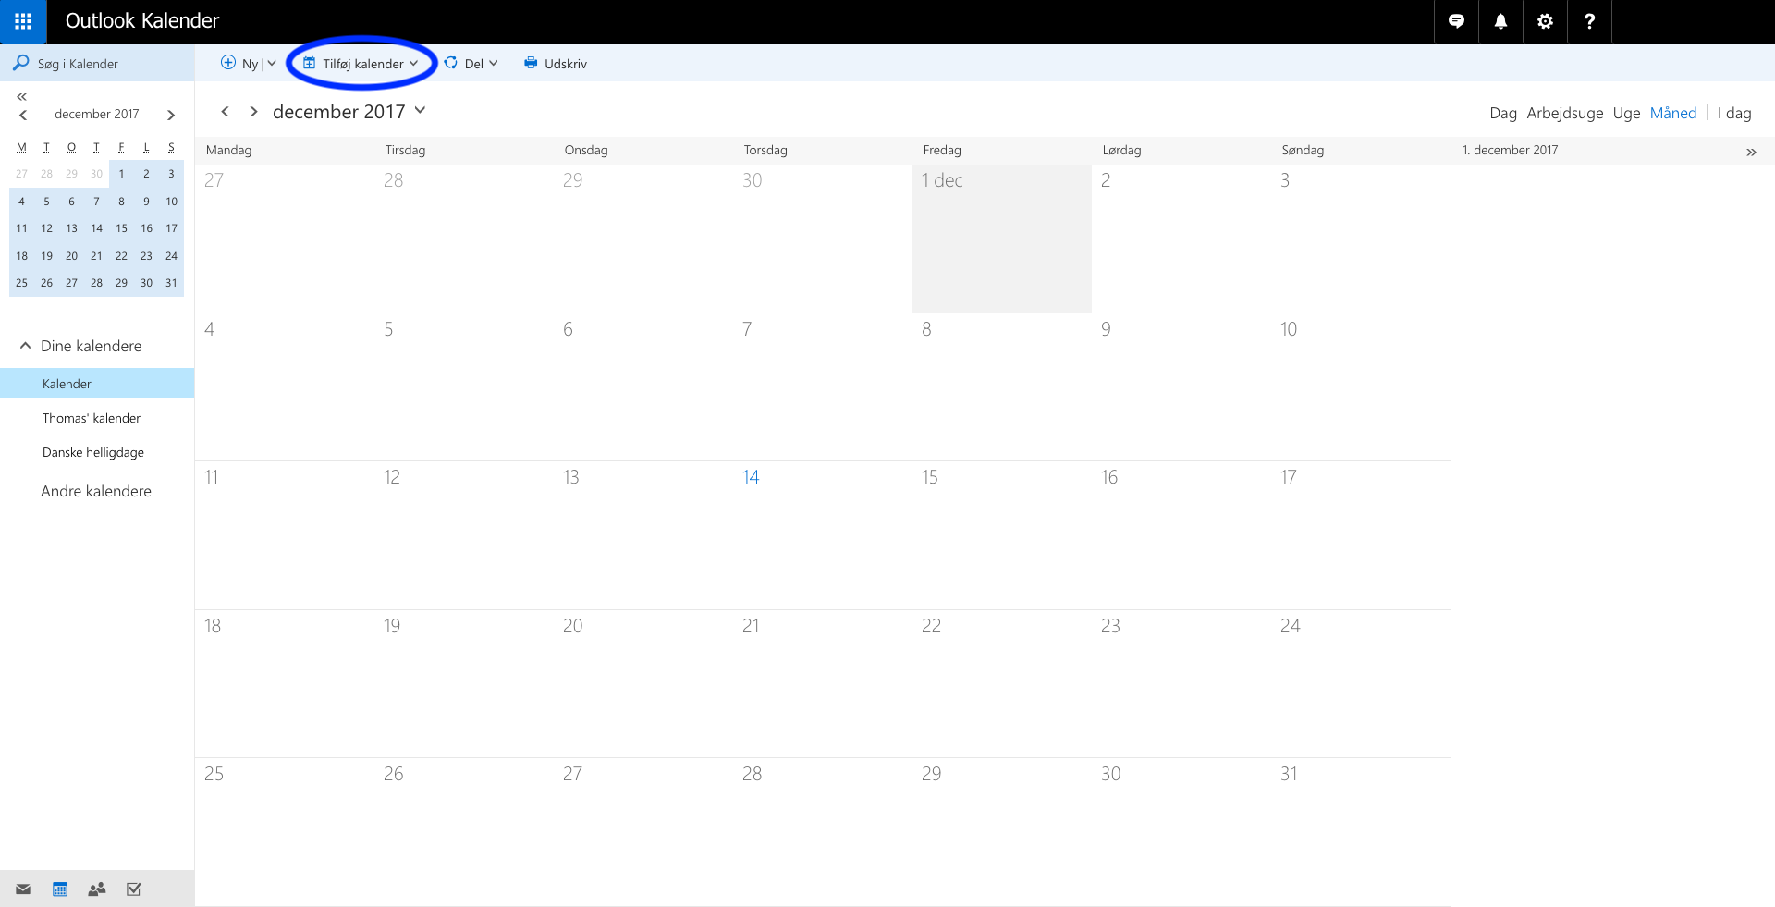Viewport: 1775px width, 907px height.
Task: Click the Søg i Kalender search field
Action: [97, 63]
